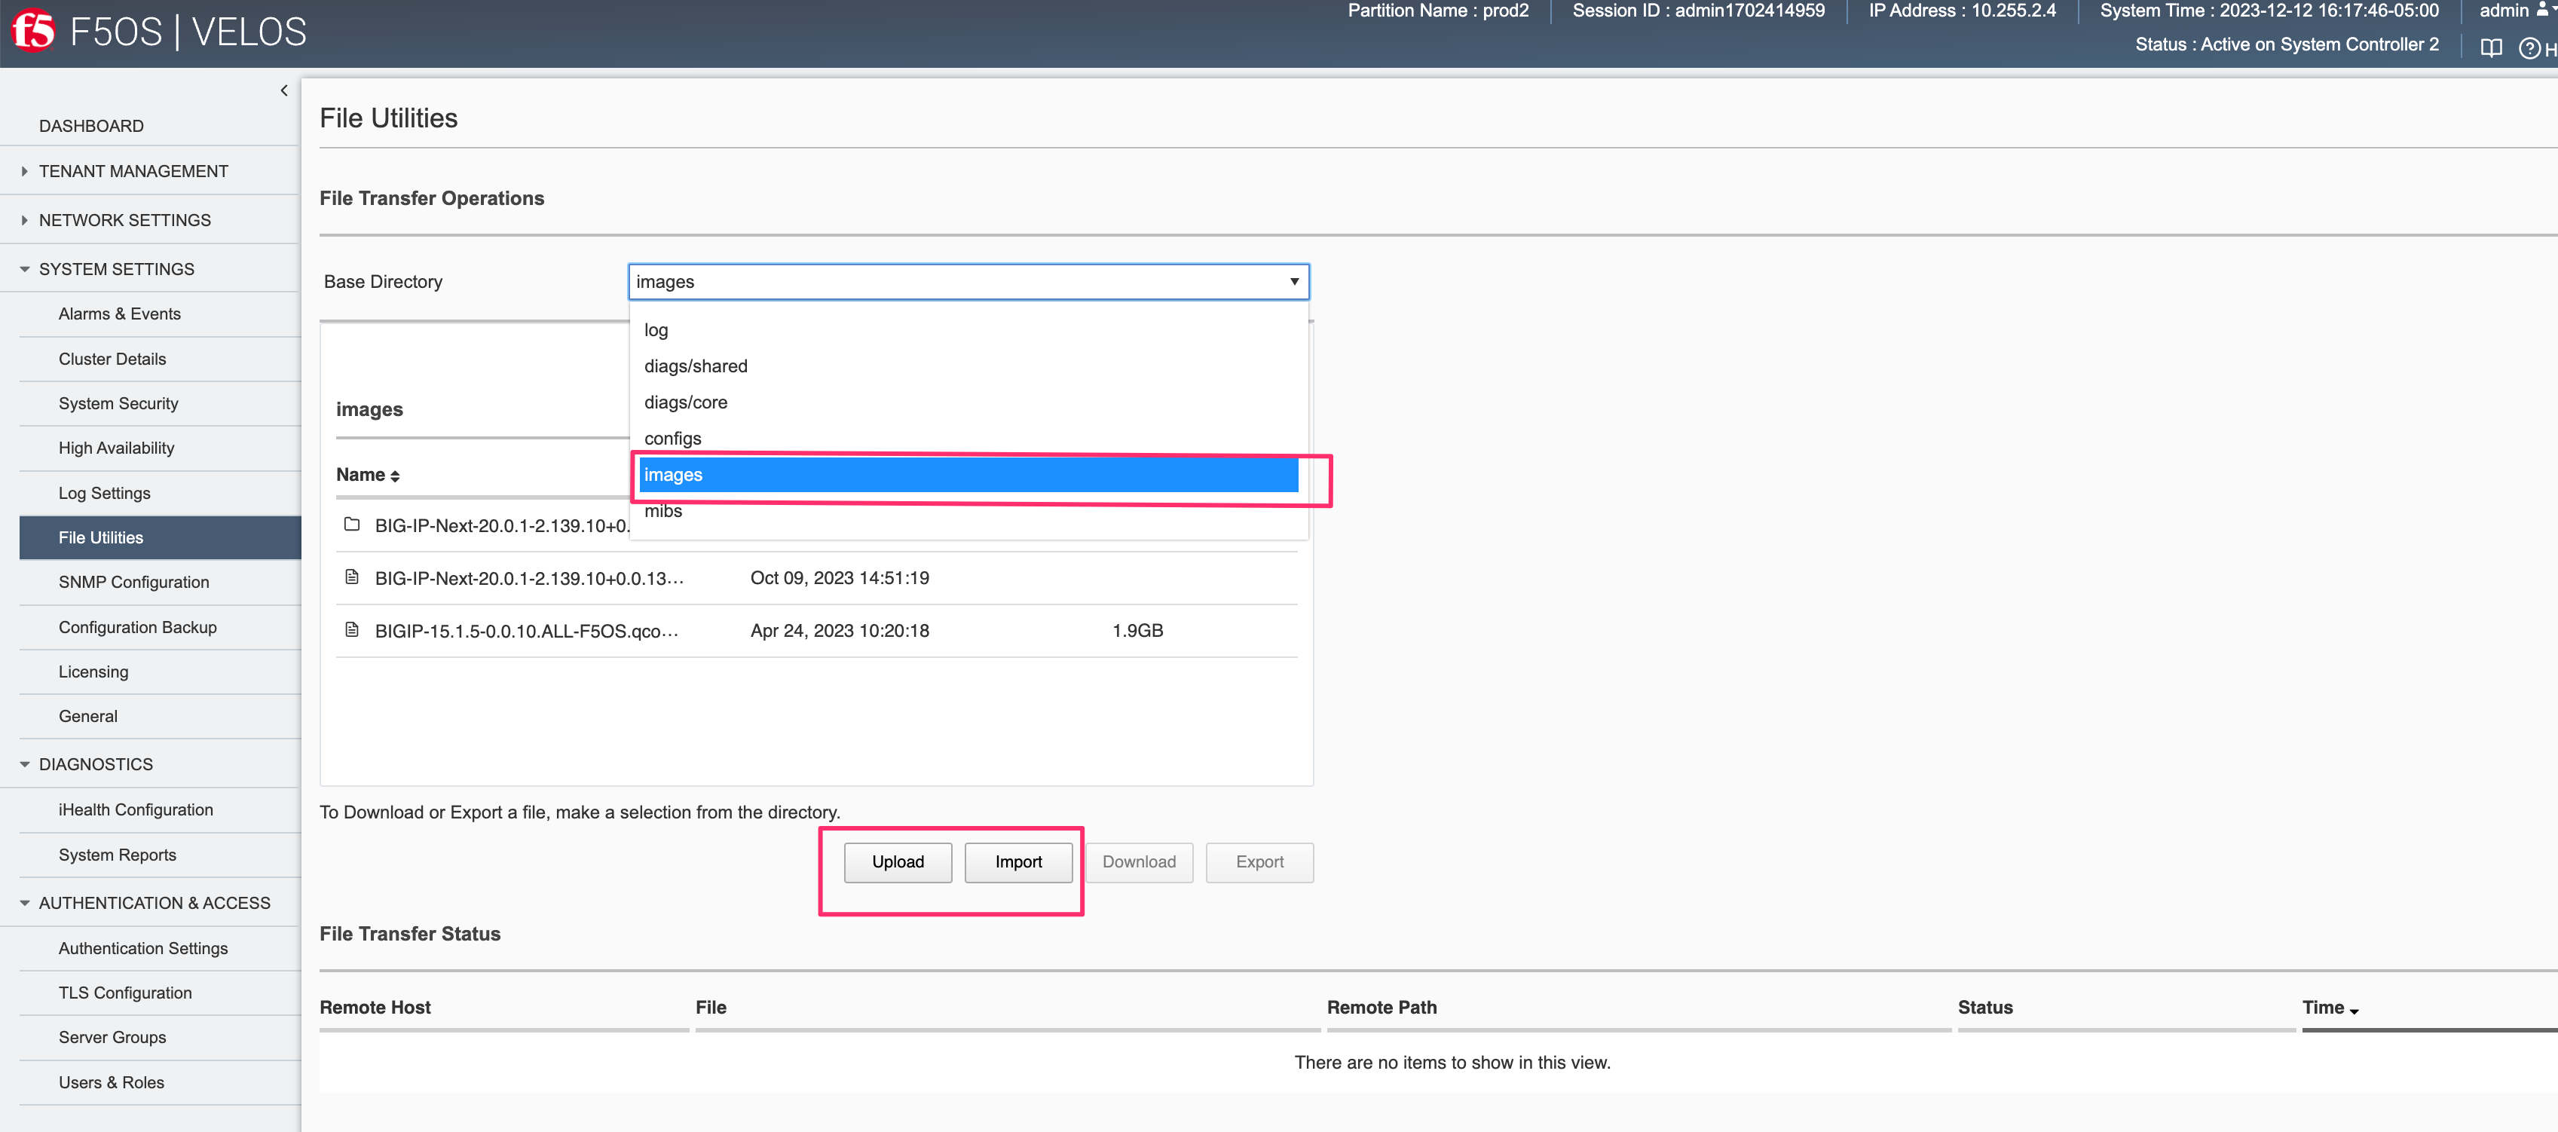Viewport: 2558px width, 1132px height.
Task: Click file icon for BIGIP-15.1.5 qcow file
Action: pos(351,629)
